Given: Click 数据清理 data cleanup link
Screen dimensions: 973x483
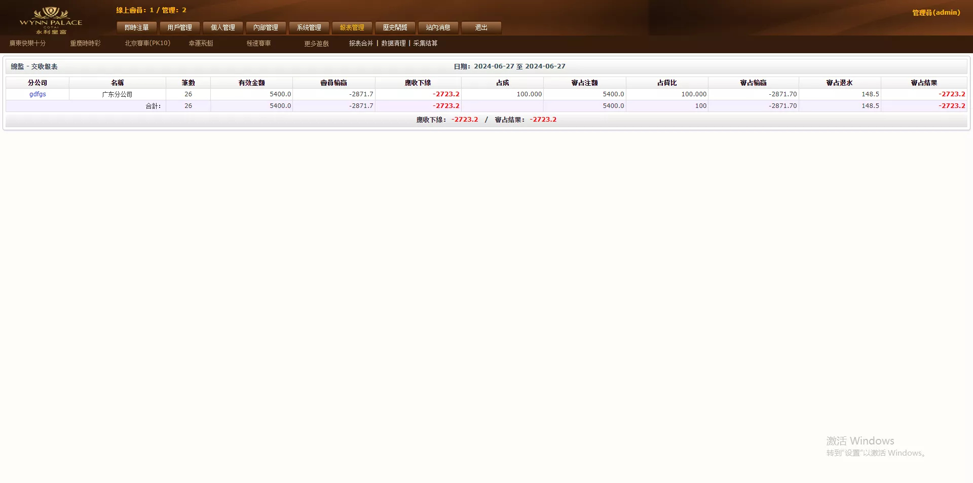Looking at the screenshot, I should (x=393, y=43).
